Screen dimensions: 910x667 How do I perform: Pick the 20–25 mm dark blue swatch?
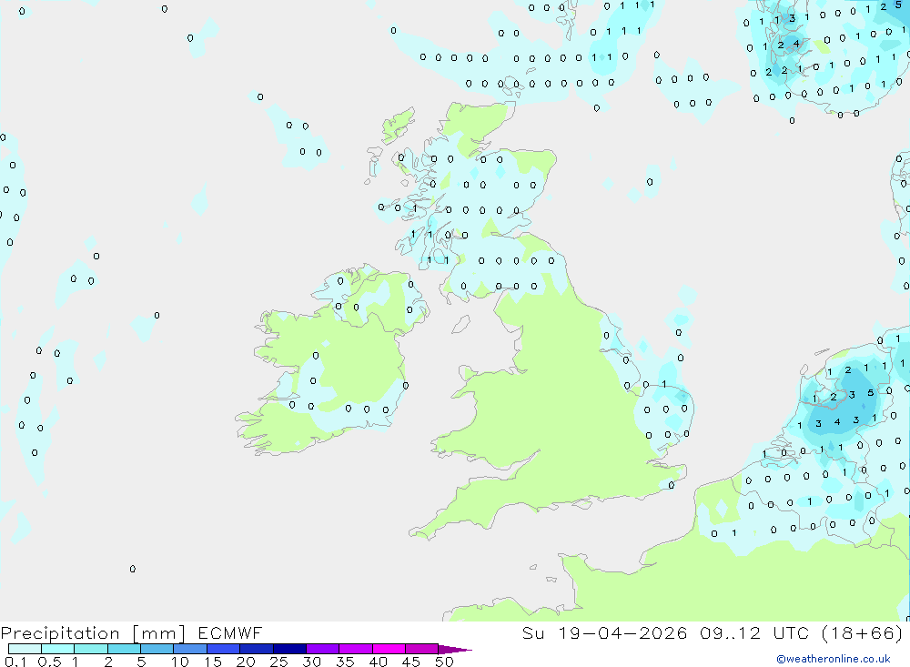(257, 649)
